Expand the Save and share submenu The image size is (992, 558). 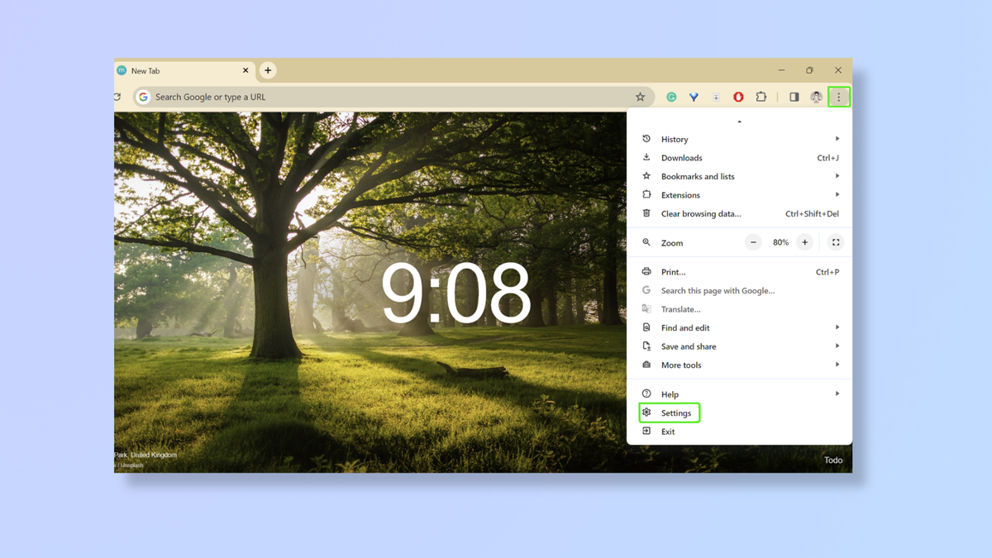click(x=689, y=346)
